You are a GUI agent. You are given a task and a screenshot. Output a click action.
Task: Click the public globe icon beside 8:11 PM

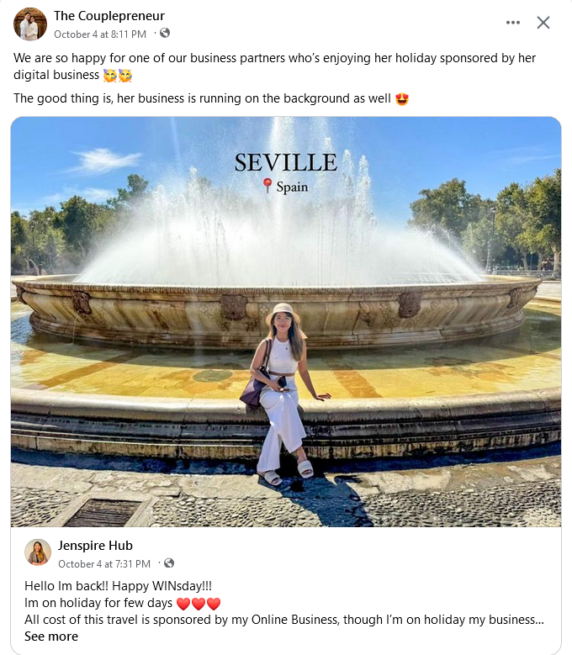165,33
